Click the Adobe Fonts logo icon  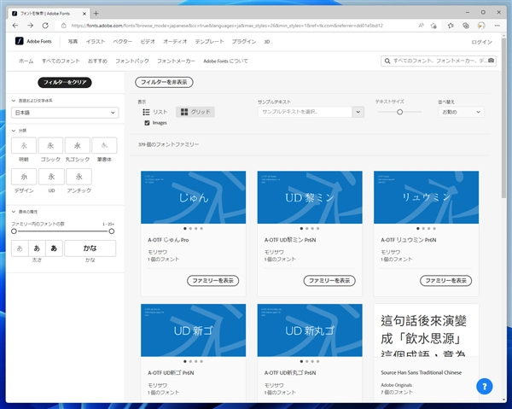pyautogui.click(x=20, y=41)
